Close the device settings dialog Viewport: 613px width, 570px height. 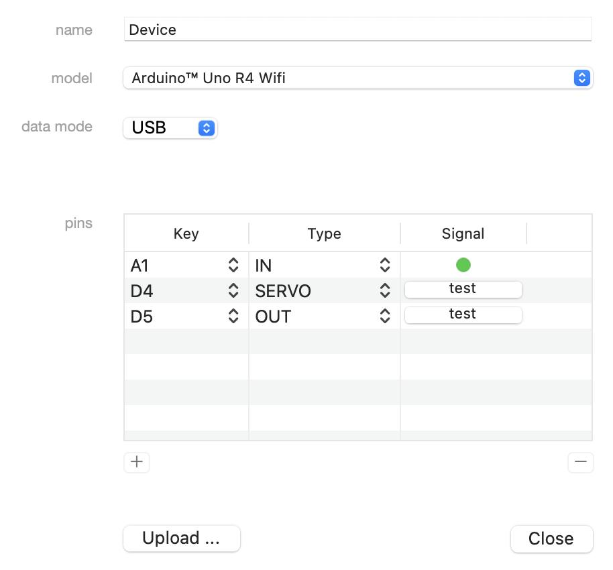551,538
